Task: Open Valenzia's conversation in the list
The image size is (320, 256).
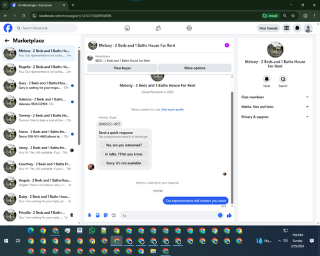Action: [38, 102]
